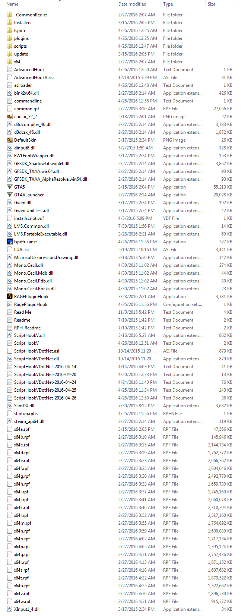Click the Installers folder icon

click(x=10, y=23)
